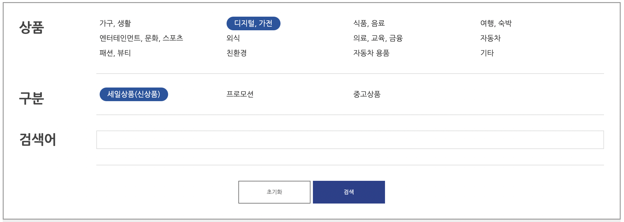This screenshot has height=222, width=624.
Task: Select the 가구, 생활 product filter
Action: click(x=116, y=23)
